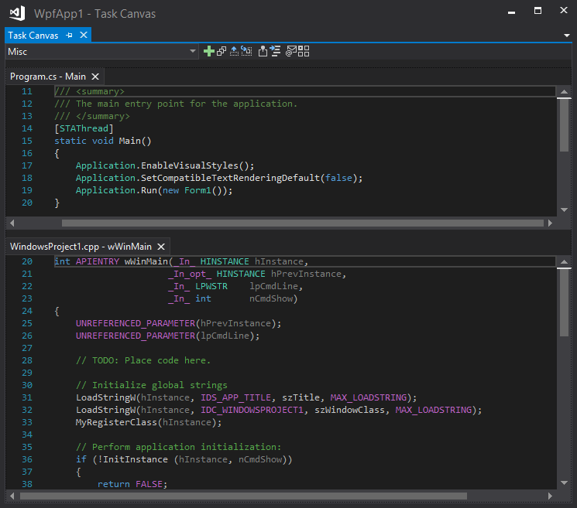This screenshot has height=508, width=577.
Task: Click the upload arrow over dotted box icon
Action: 234,51
